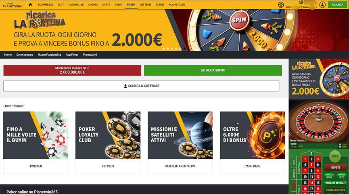Click the wallet icon above Saldo
Image resolution: width=349 pixels, height=194 pixels.
pyautogui.click(x=301, y=2)
